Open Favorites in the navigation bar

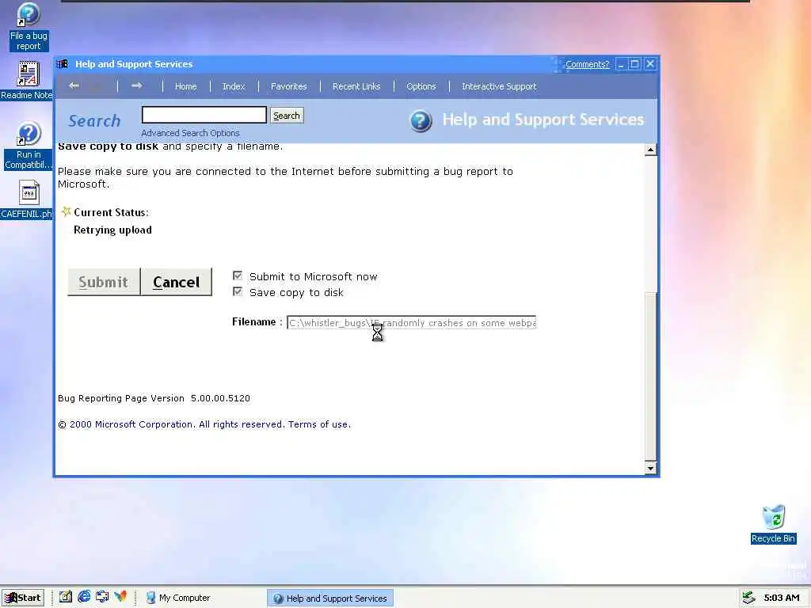point(288,86)
